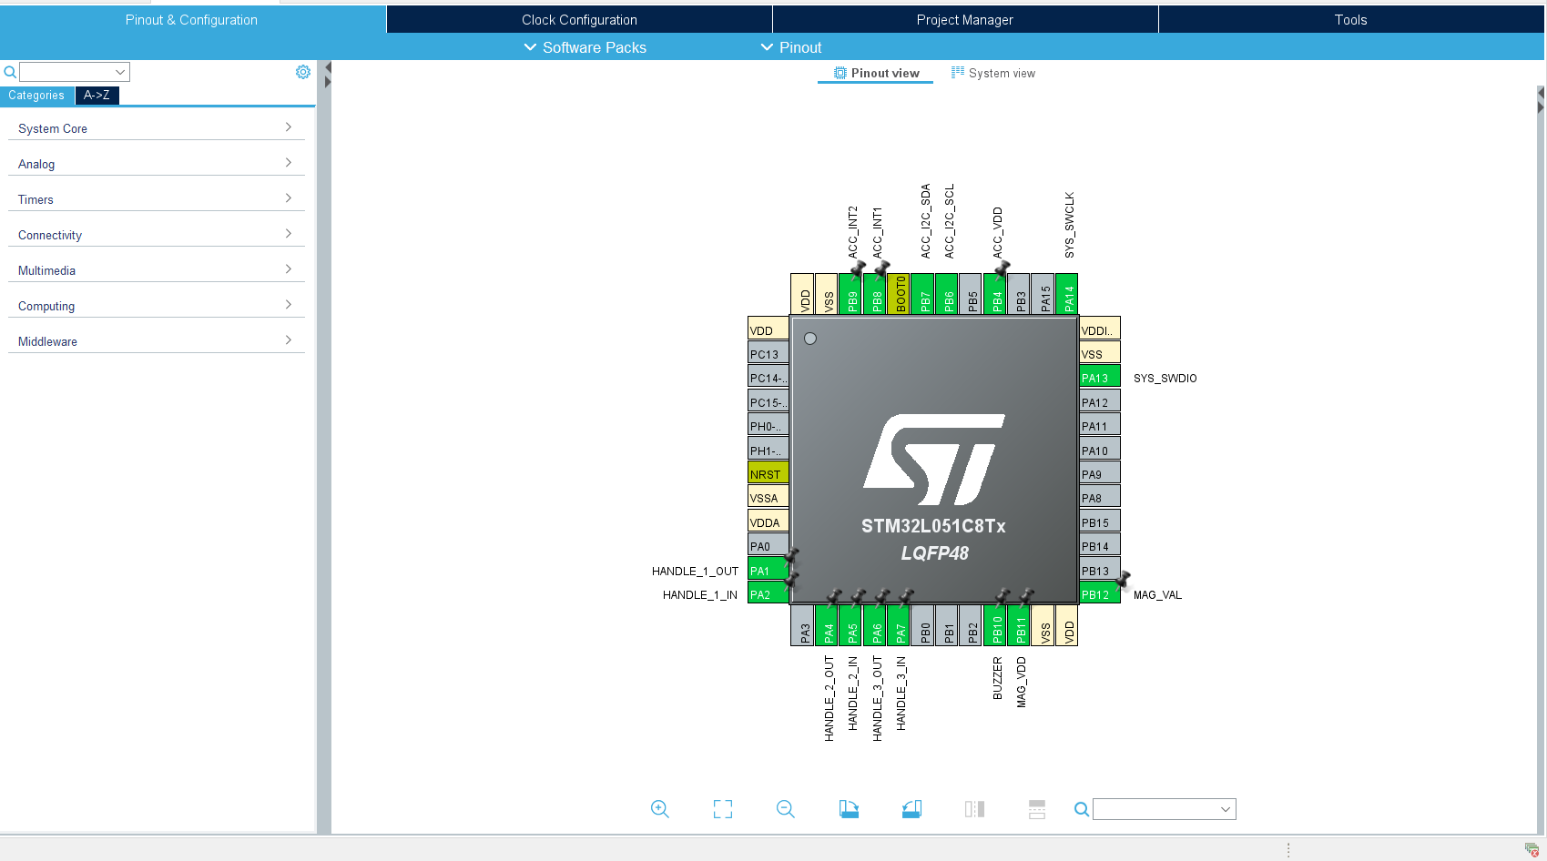Viewport: 1547px width, 861px height.
Task: Click unassigned pin PB0
Action: pos(924,625)
